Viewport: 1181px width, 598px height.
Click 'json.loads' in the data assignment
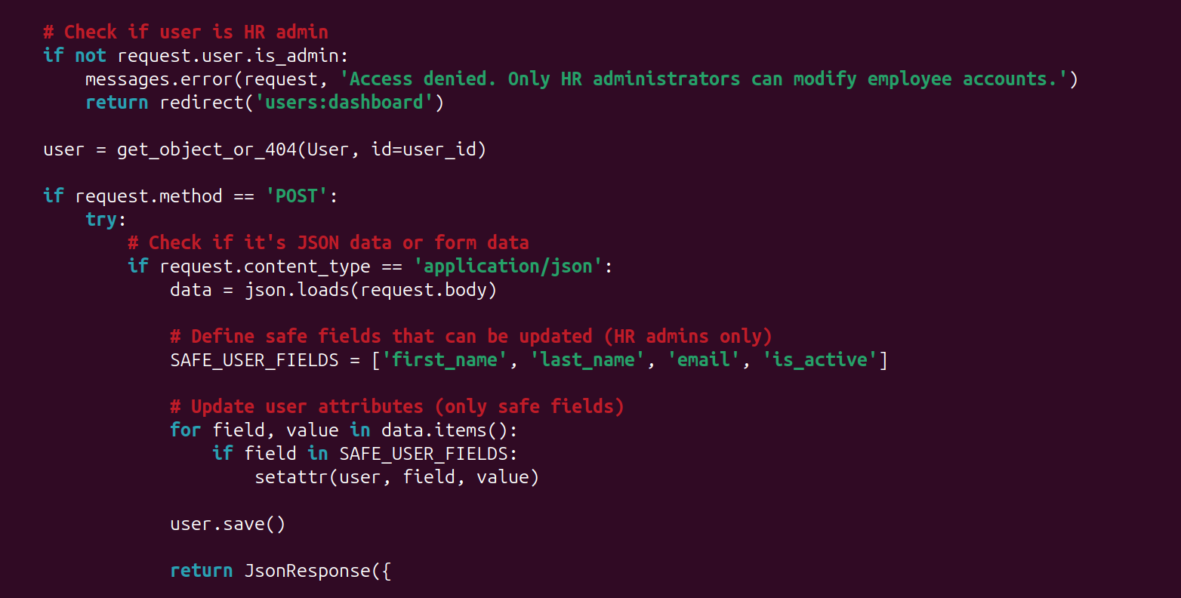pyautogui.click(x=298, y=290)
